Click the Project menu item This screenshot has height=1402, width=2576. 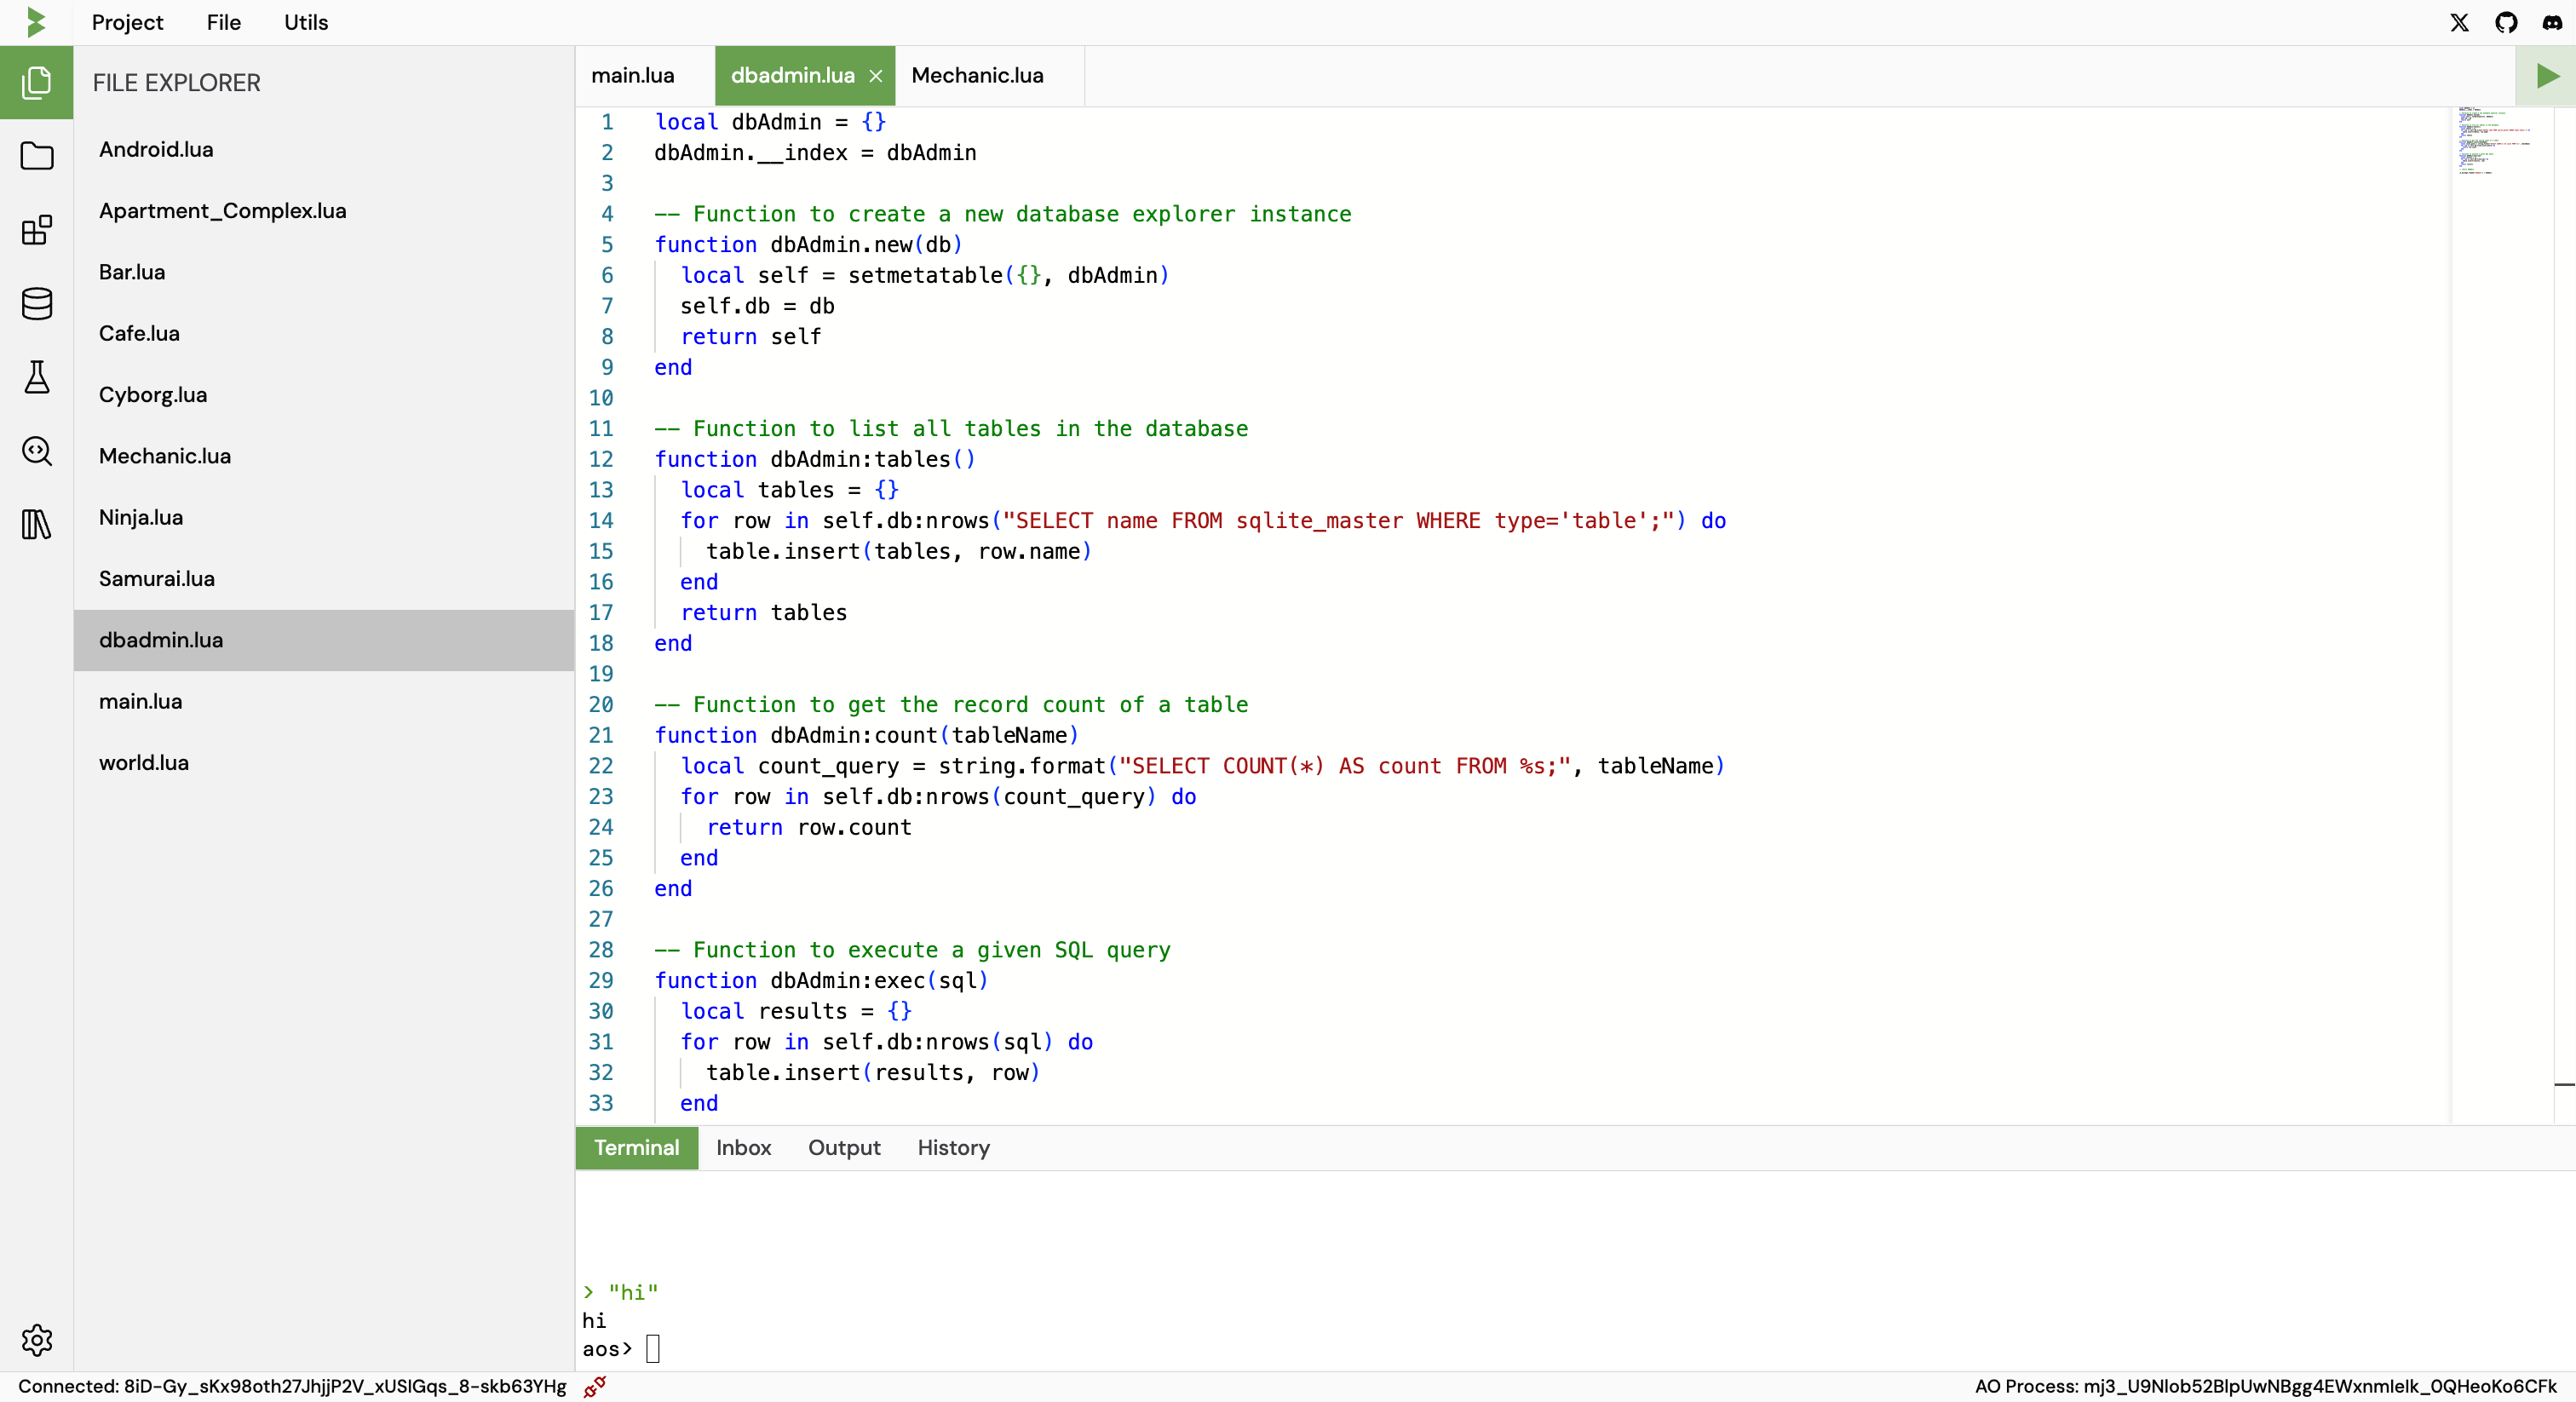[x=128, y=22]
